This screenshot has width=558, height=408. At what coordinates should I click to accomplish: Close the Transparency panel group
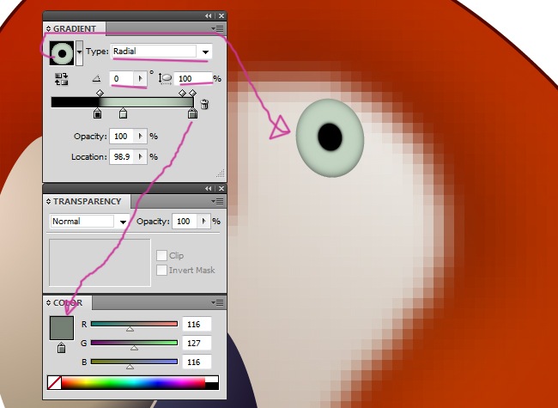point(221,188)
